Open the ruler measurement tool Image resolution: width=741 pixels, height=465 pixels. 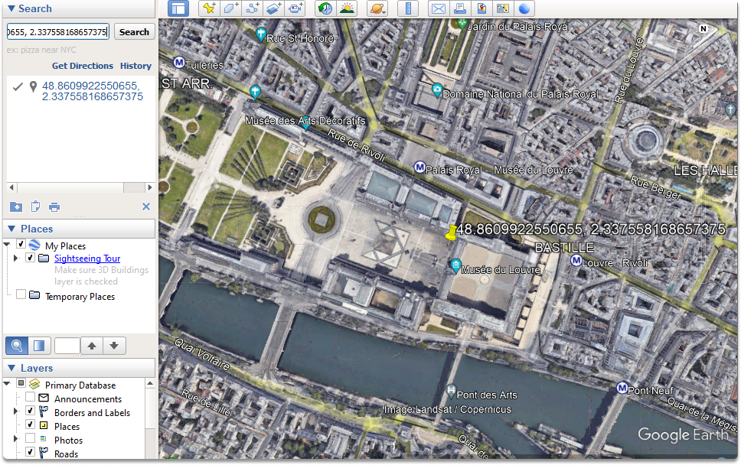pos(408,8)
